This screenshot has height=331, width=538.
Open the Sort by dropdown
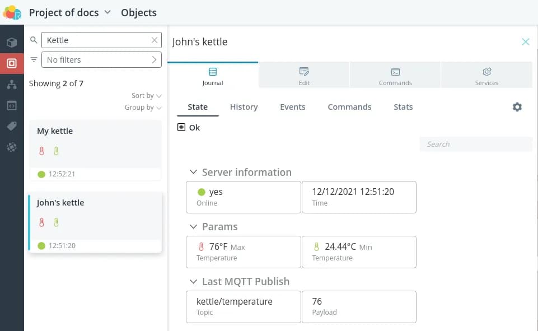[x=147, y=96]
